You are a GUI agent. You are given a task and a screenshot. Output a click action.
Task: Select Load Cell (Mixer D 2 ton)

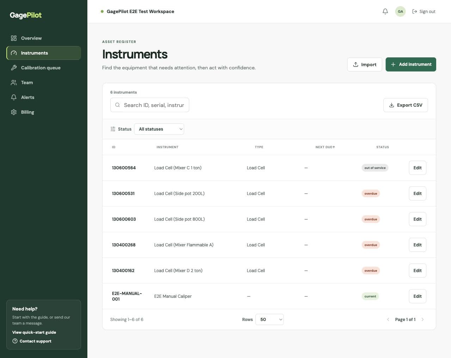[178, 270]
